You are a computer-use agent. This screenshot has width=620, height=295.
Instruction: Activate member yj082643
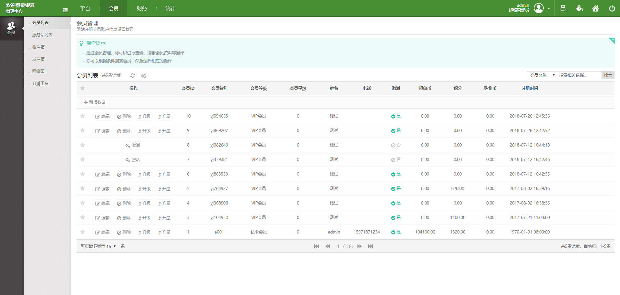click(x=133, y=145)
